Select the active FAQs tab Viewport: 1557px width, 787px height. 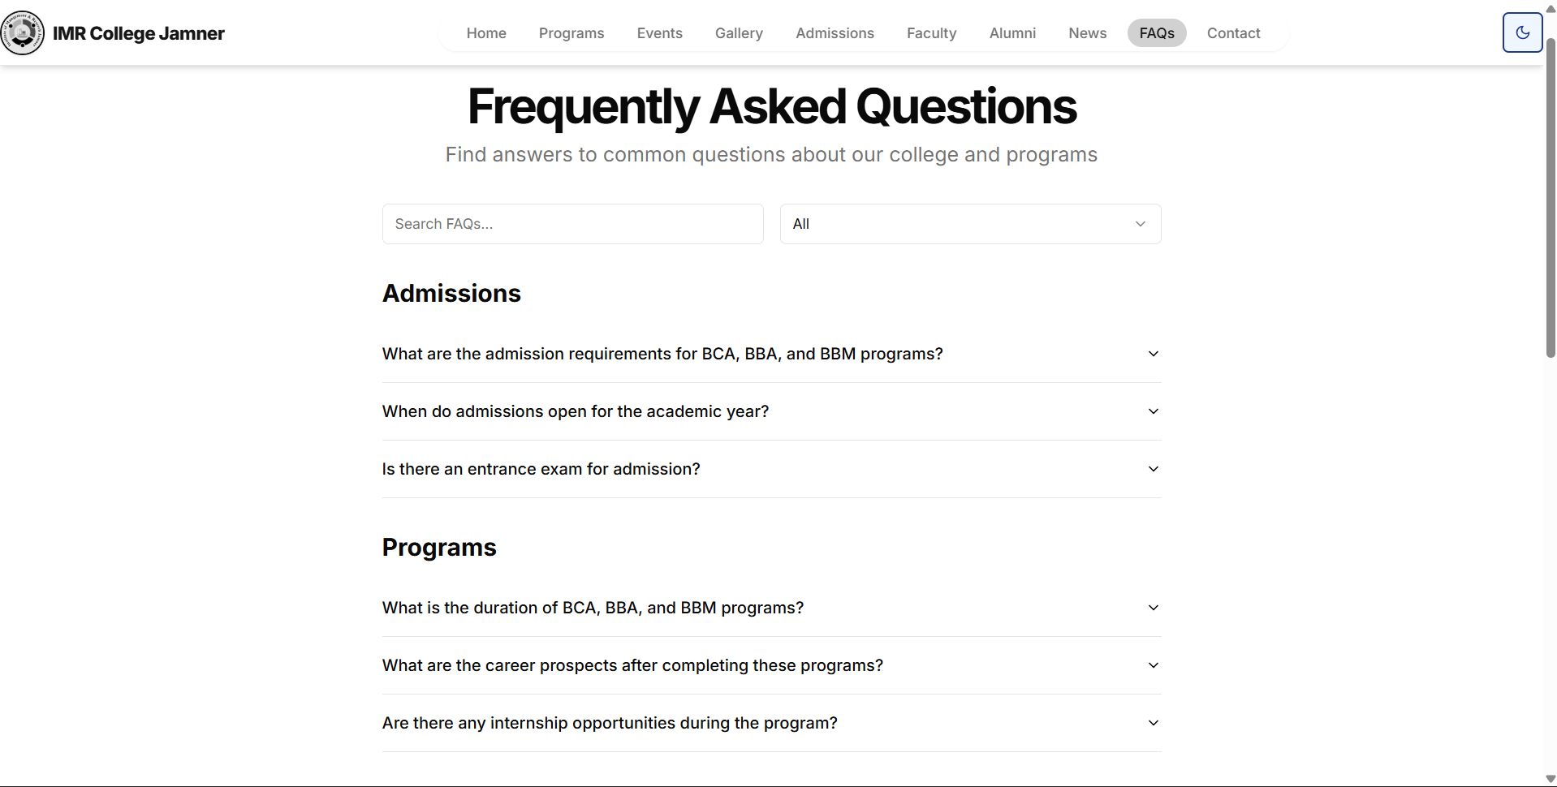(1156, 33)
